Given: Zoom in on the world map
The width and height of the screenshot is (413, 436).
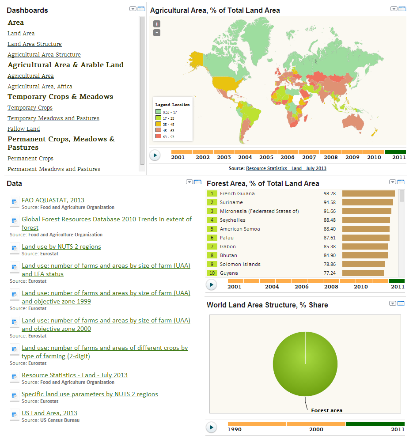Looking at the screenshot, I should tap(157, 24).
